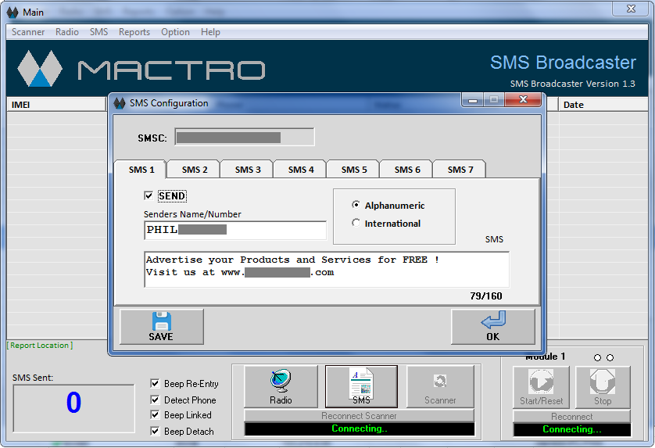Open the Reports menu
The image size is (655, 448).
pyautogui.click(x=134, y=32)
